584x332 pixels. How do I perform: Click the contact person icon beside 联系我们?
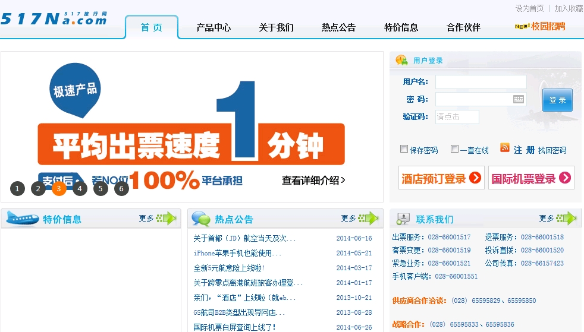coord(403,219)
